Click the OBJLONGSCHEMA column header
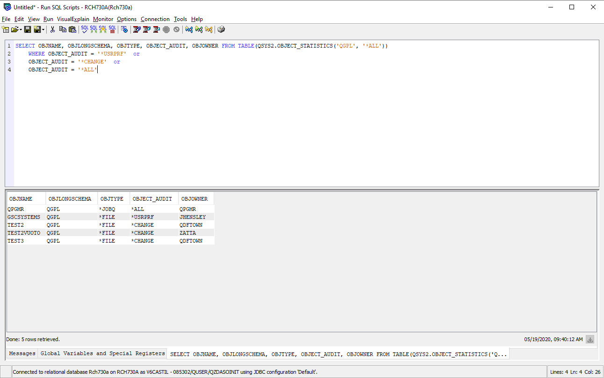The width and height of the screenshot is (604, 378). (x=72, y=199)
